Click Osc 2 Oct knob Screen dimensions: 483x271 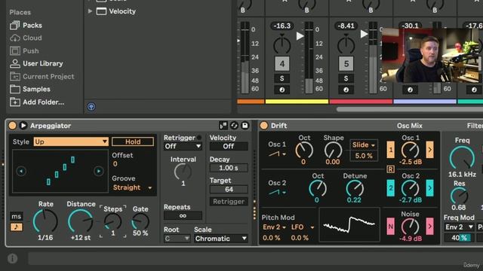point(318,188)
